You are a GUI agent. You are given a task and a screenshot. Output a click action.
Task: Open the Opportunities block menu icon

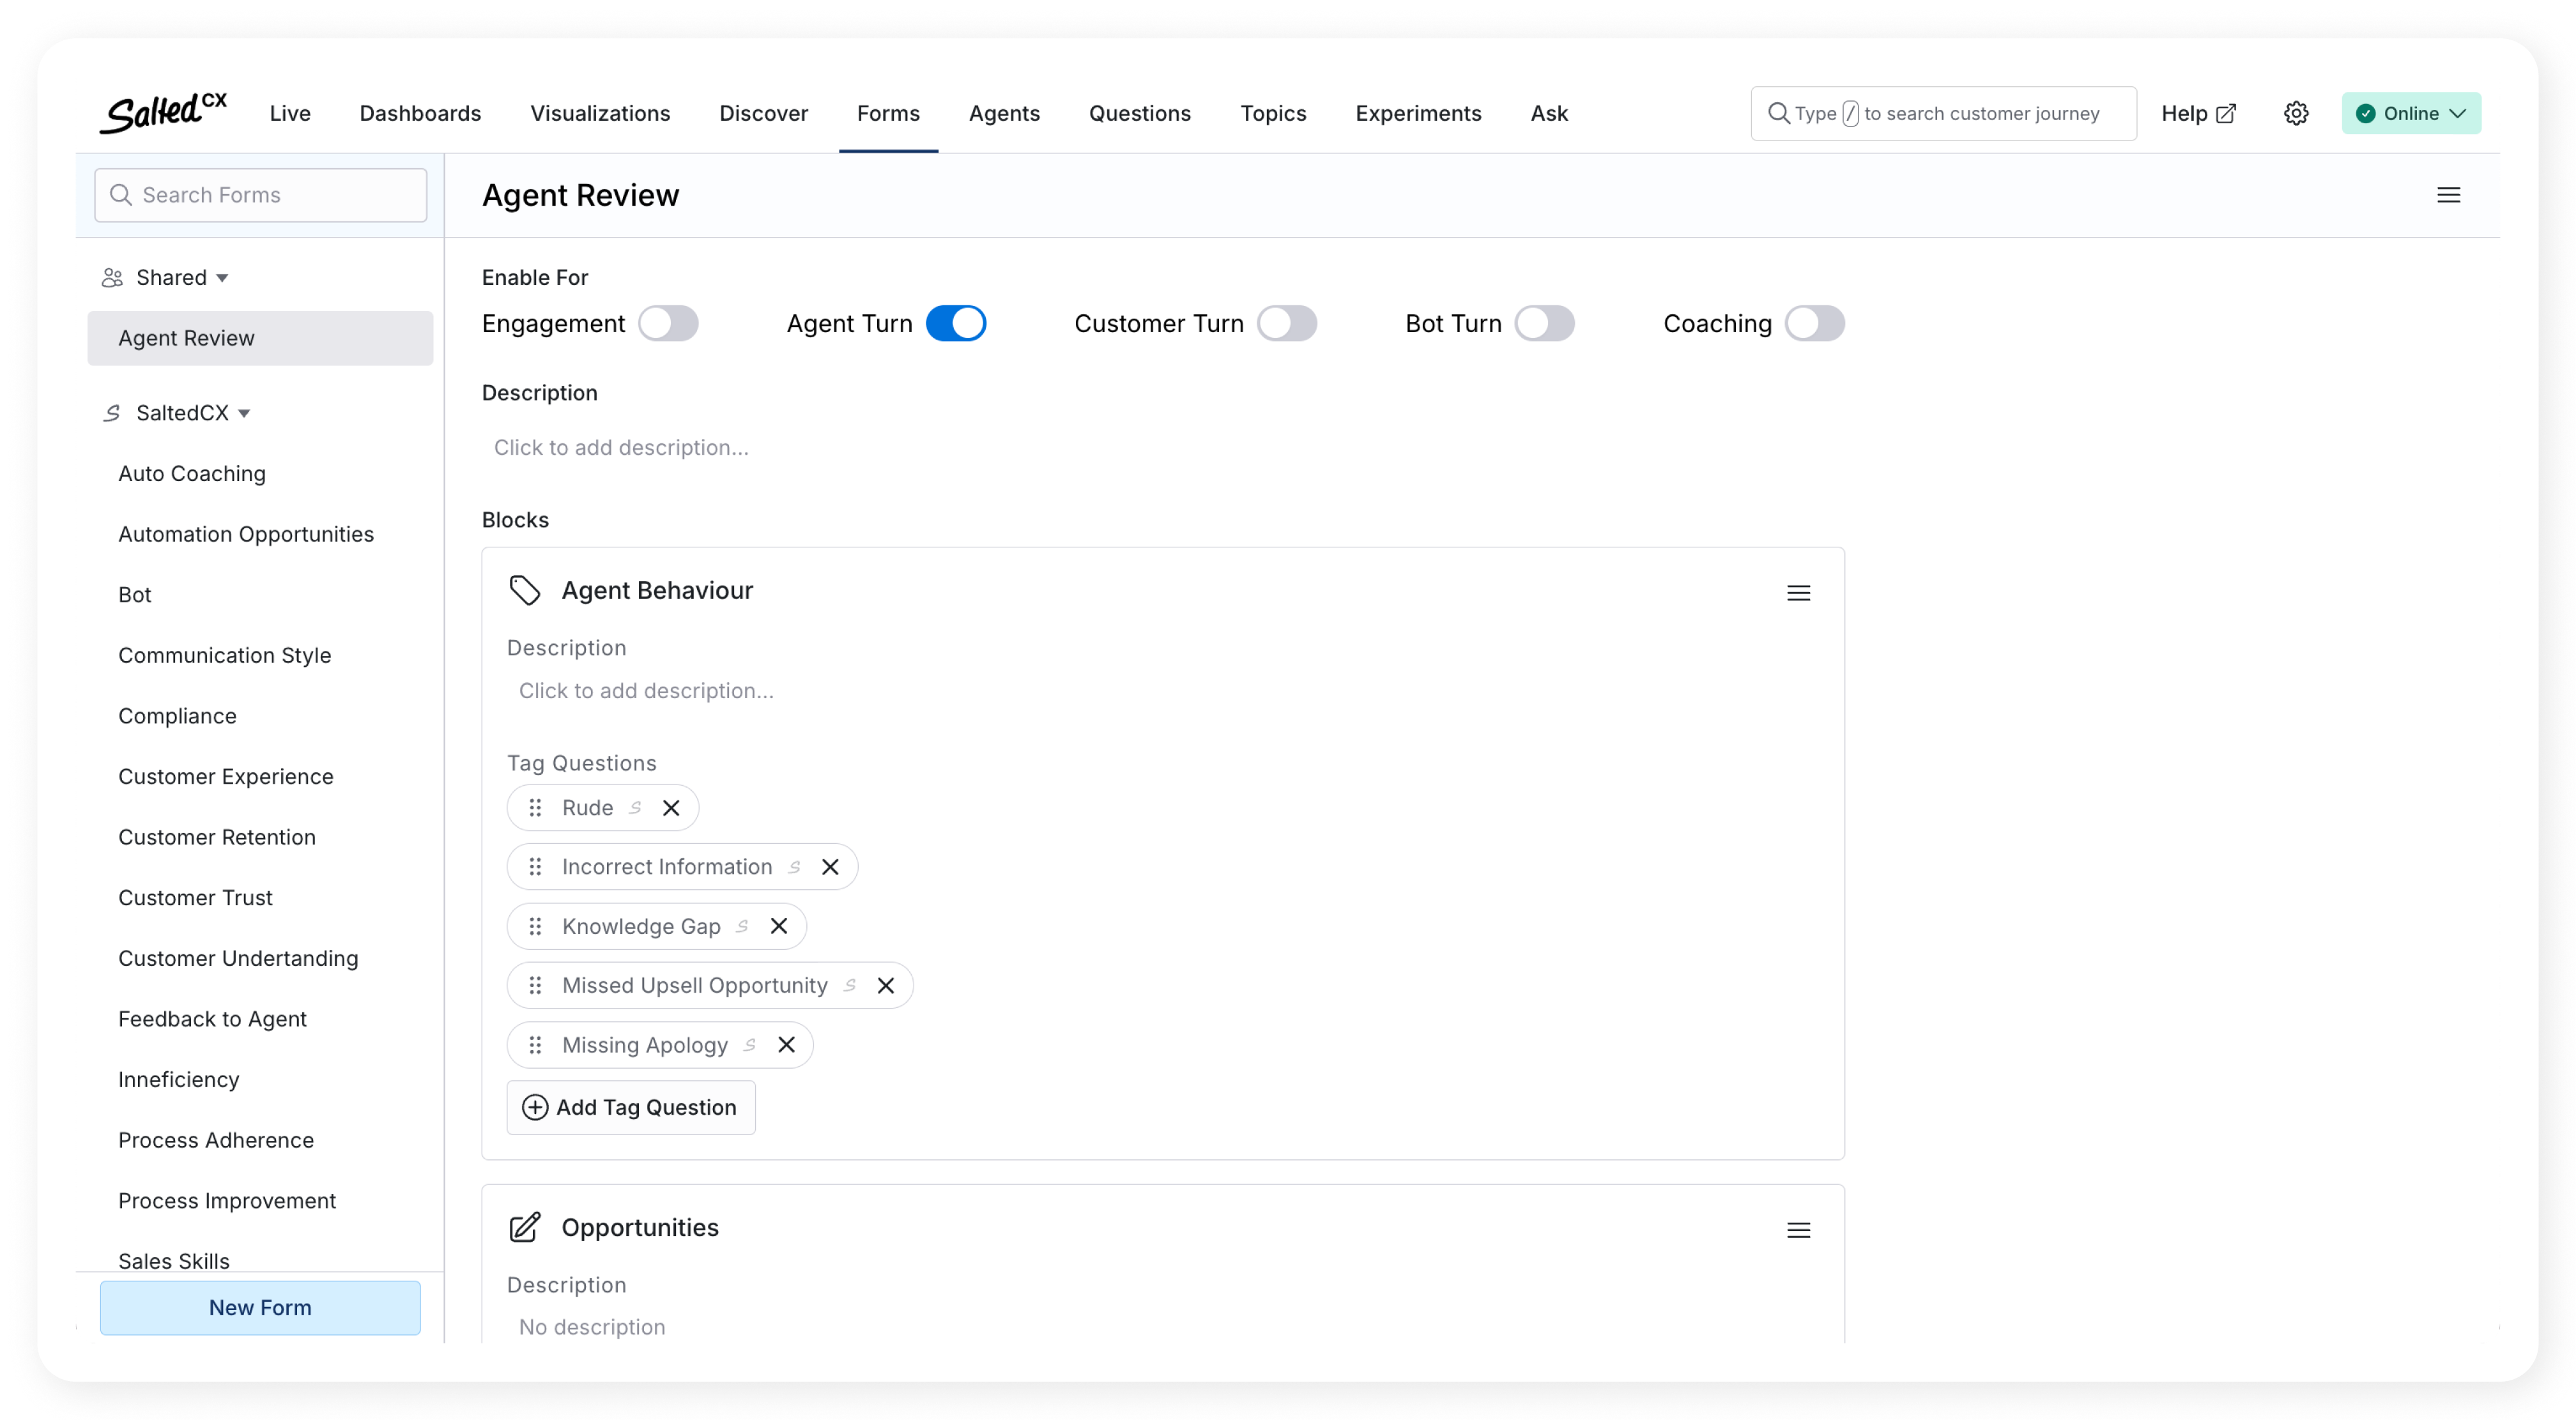(1798, 1230)
